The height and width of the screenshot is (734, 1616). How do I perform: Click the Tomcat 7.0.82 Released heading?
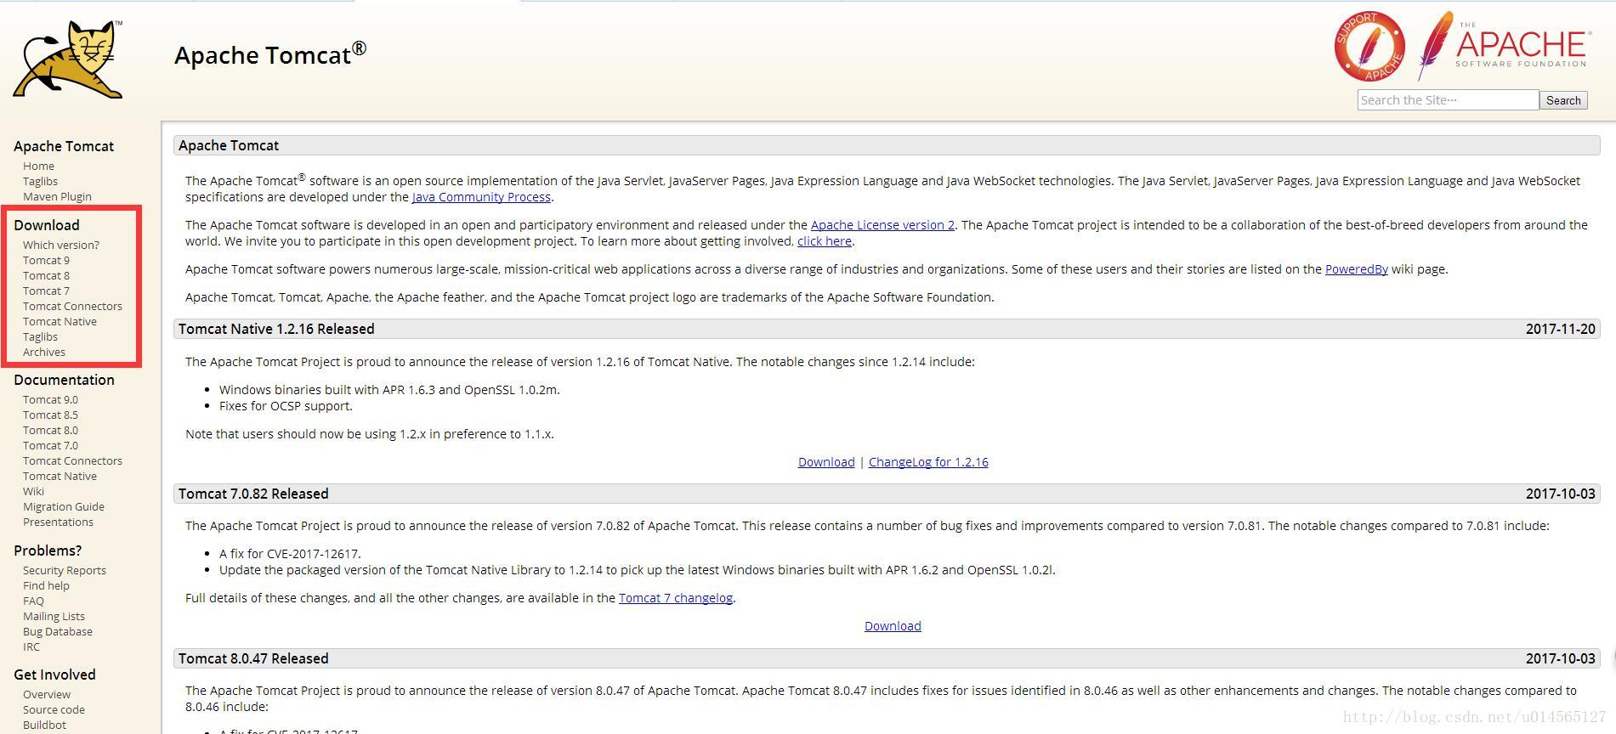click(253, 494)
